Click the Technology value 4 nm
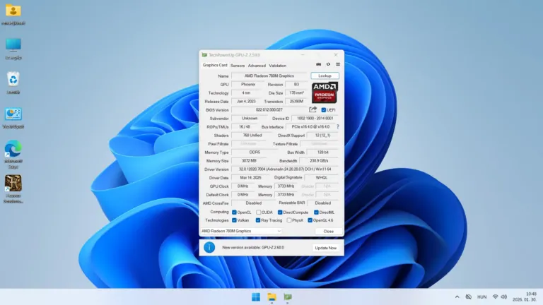 (x=246, y=93)
